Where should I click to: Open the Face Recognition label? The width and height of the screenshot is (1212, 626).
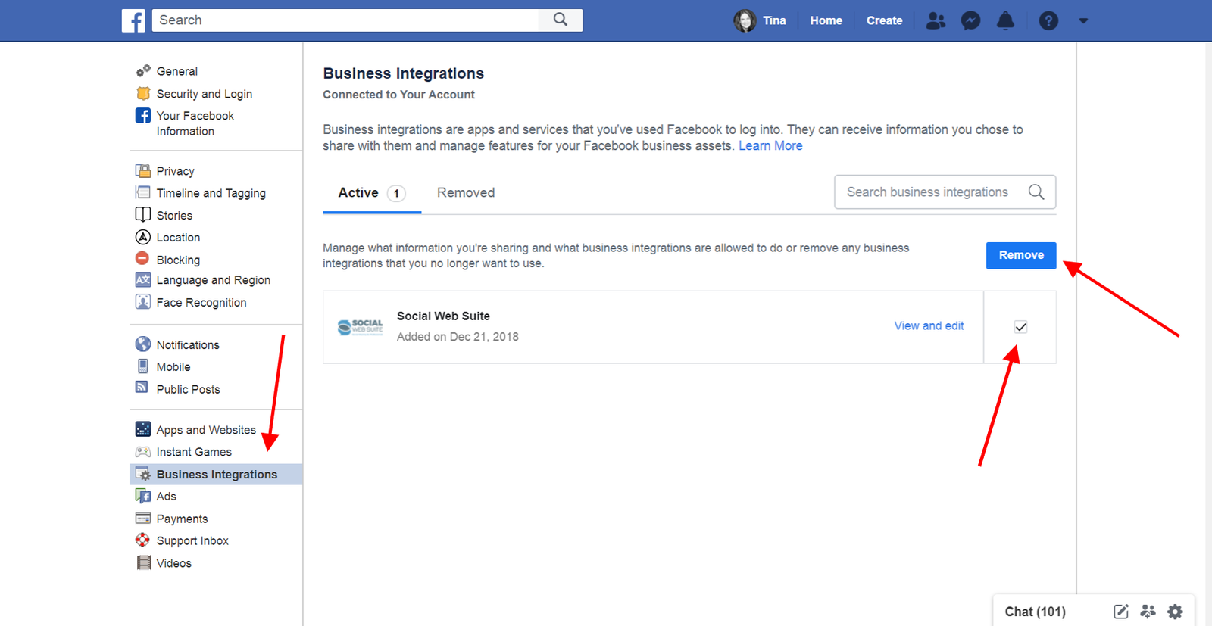pos(201,302)
